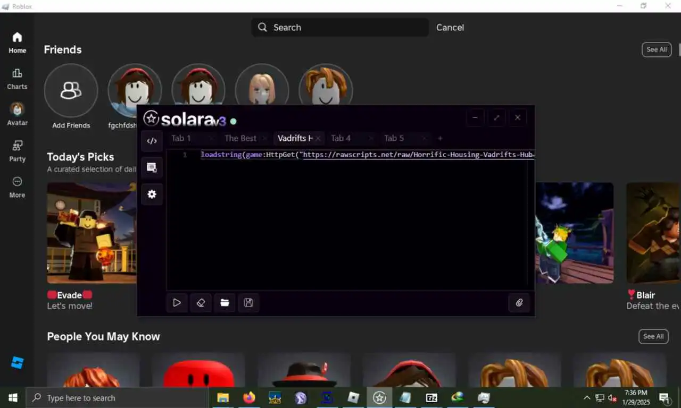
Task: Clear the editor with the eraser icon
Action: click(x=201, y=303)
